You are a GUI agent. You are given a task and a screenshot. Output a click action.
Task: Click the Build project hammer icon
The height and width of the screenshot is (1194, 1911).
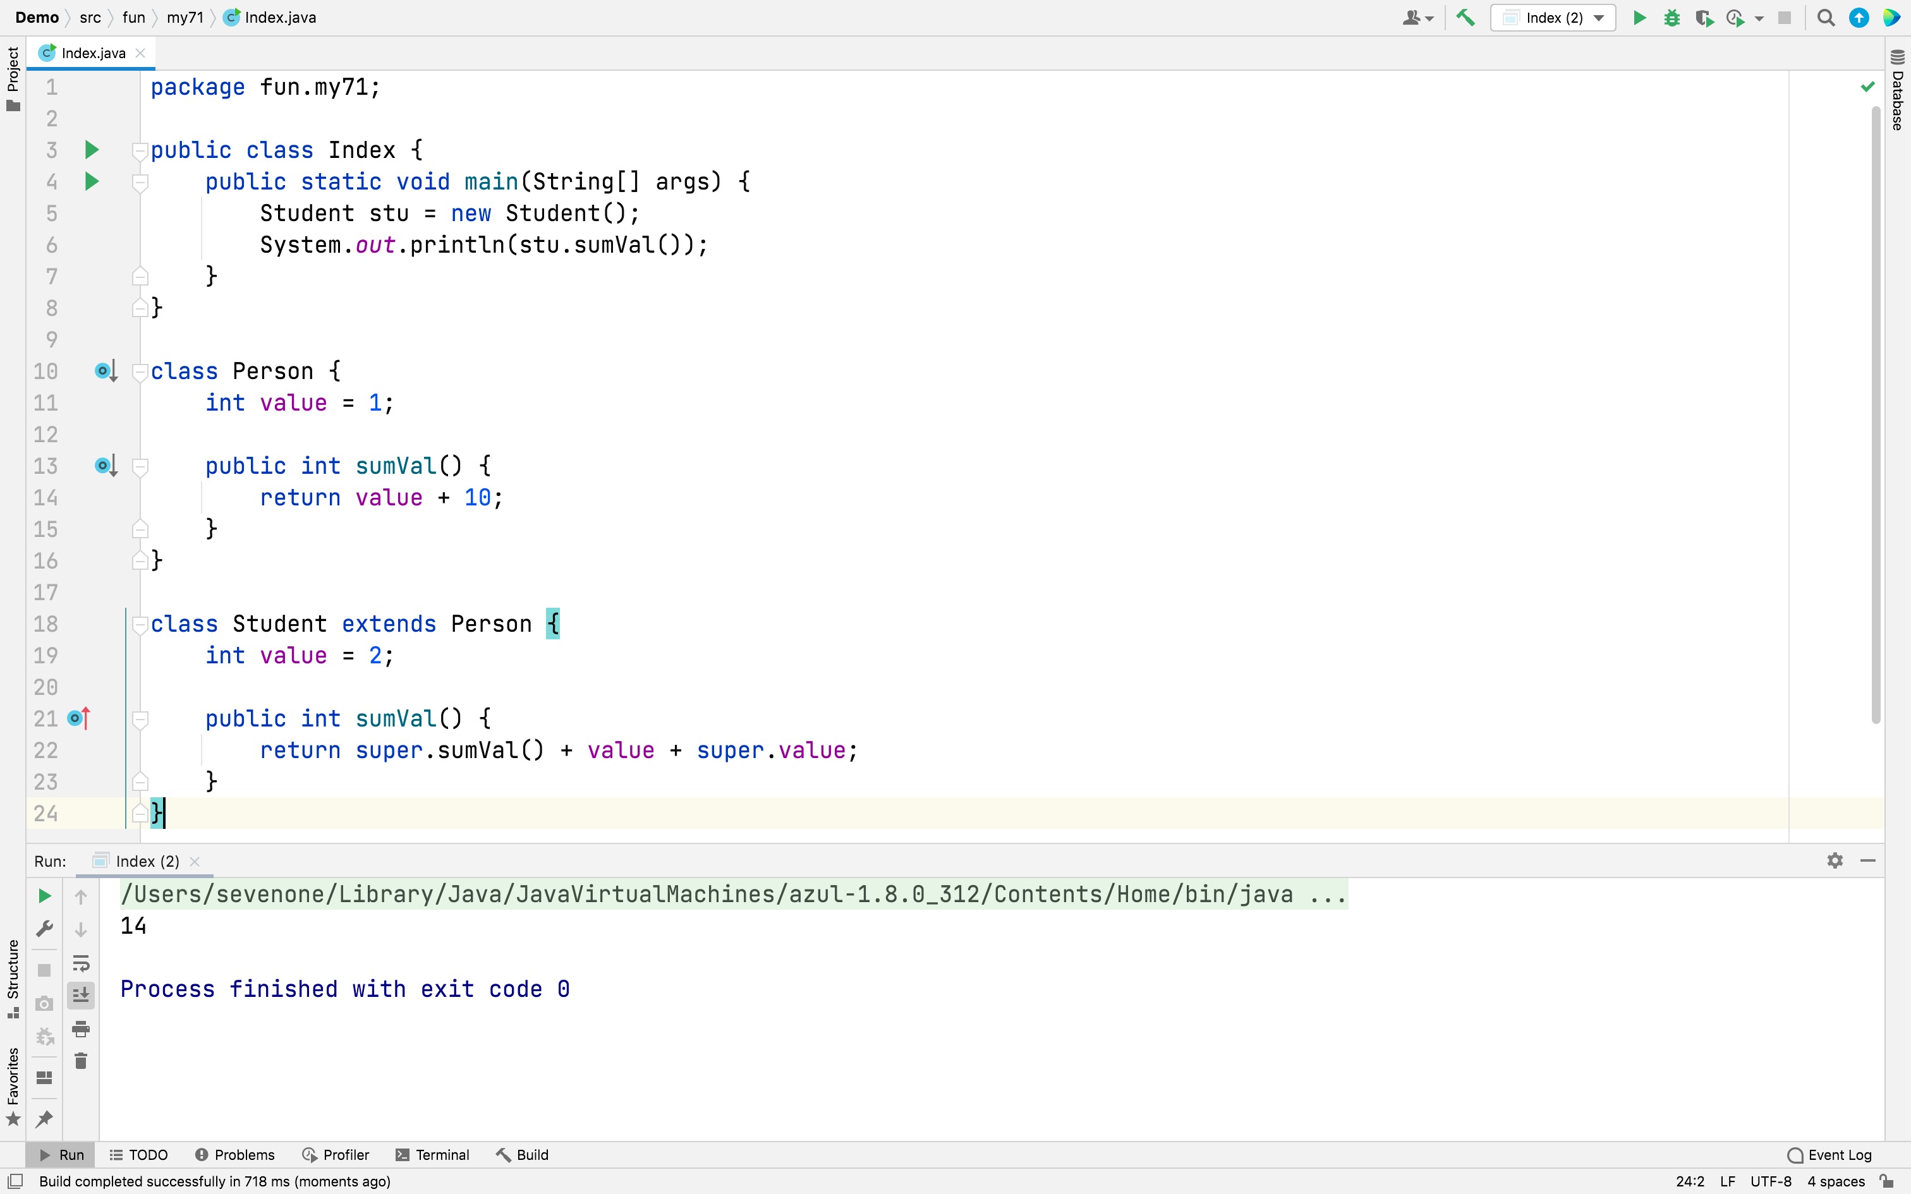[1465, 18]
